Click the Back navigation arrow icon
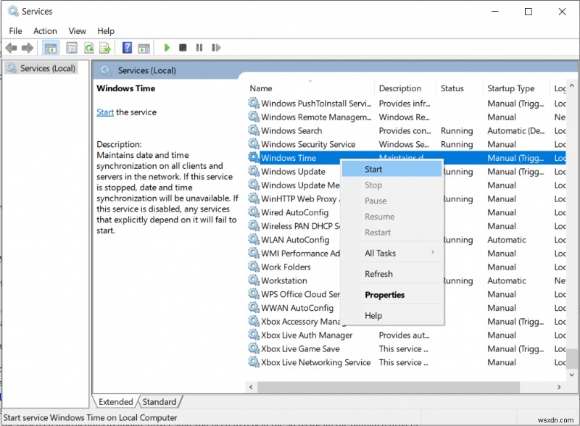This screenshot has height=426, width=580. [12, 48]
